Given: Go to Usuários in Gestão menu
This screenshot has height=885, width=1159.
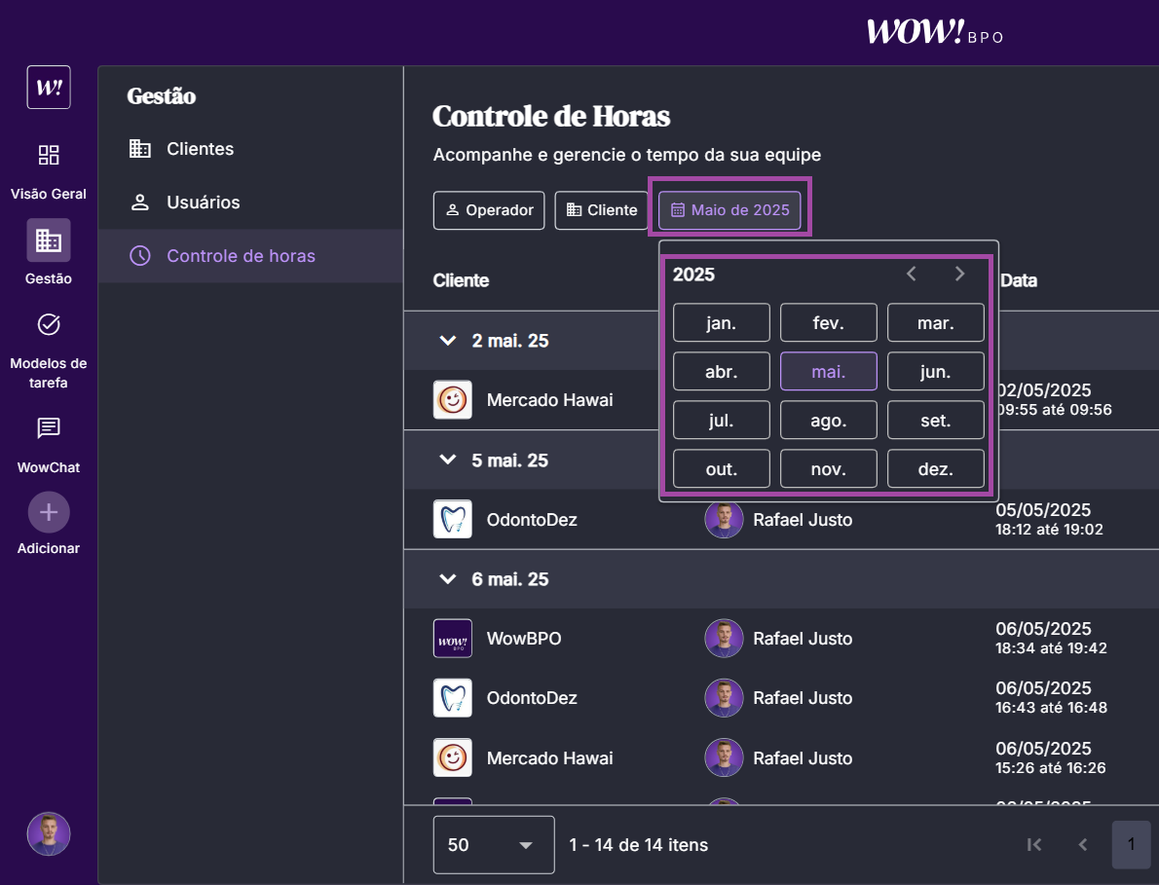Looking at the screenshot, I should click(x=203, y=203).
